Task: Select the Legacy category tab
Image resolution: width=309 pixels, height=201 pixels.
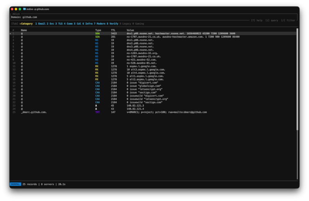Action: point(125,24)
